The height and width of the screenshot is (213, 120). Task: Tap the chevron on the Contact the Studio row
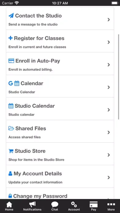coord(109,20)
